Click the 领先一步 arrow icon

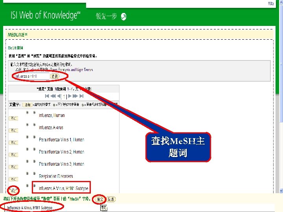[124, 16]
